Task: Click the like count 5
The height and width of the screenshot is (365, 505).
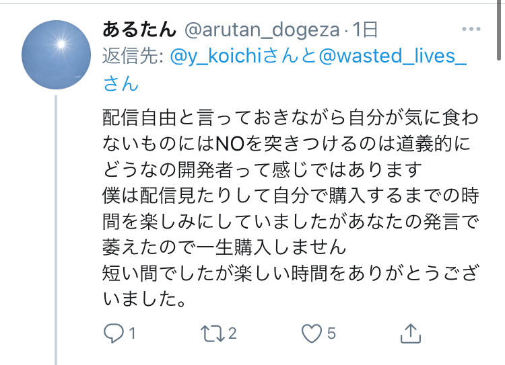Action: [331, 333]
